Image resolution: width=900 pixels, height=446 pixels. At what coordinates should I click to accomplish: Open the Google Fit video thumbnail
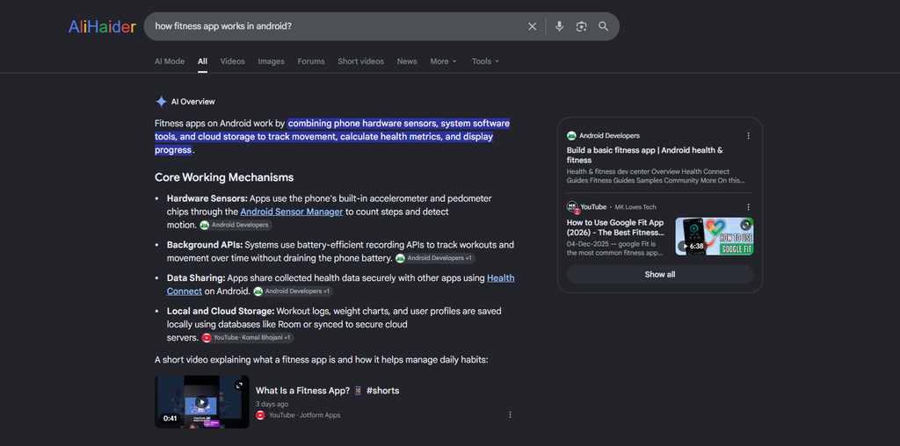714,236
